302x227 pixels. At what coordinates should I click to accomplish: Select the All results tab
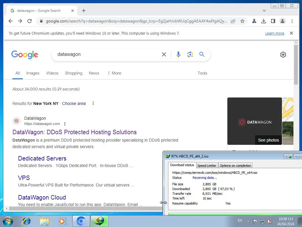17,73
